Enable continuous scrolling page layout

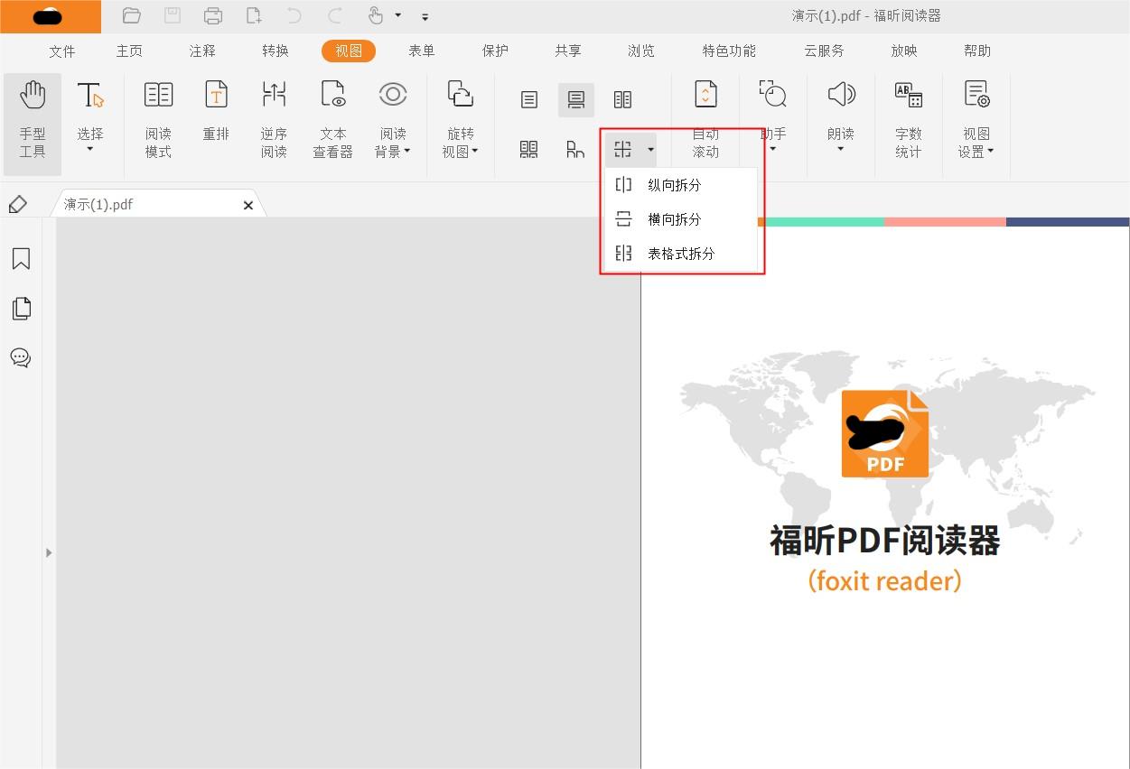pos(576,99)
